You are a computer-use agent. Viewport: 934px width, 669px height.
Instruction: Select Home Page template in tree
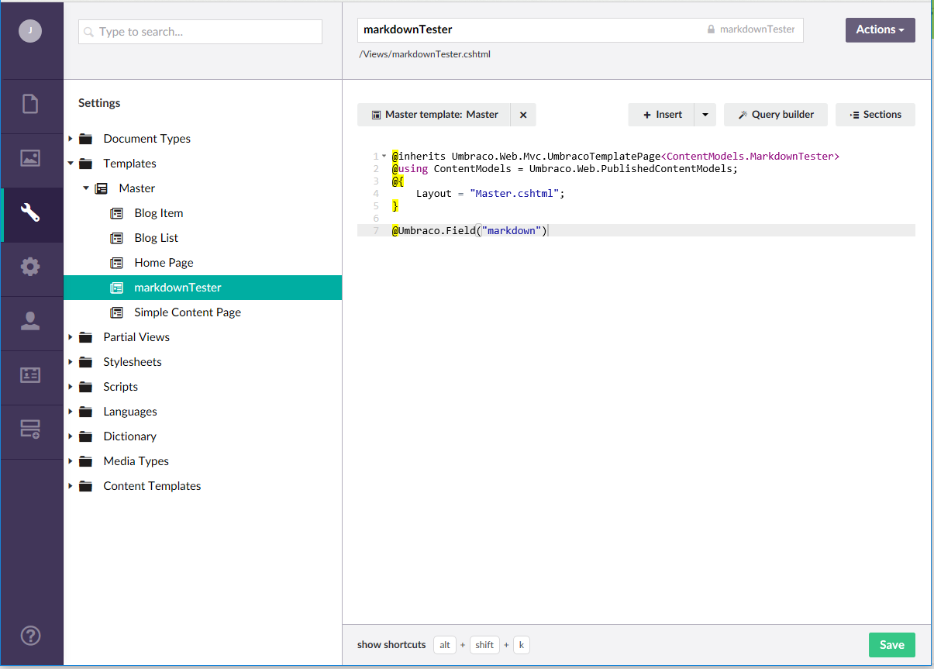pos(164,263)
